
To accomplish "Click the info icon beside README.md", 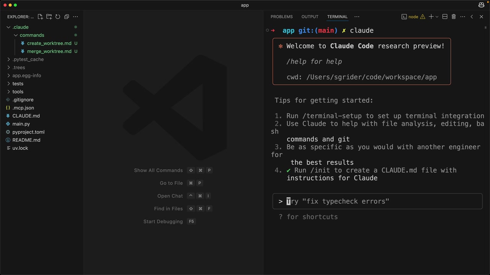I will [8, 140].
